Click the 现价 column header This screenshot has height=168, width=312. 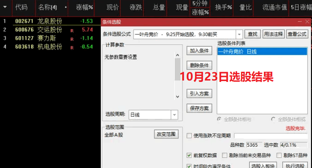[113, 7]
